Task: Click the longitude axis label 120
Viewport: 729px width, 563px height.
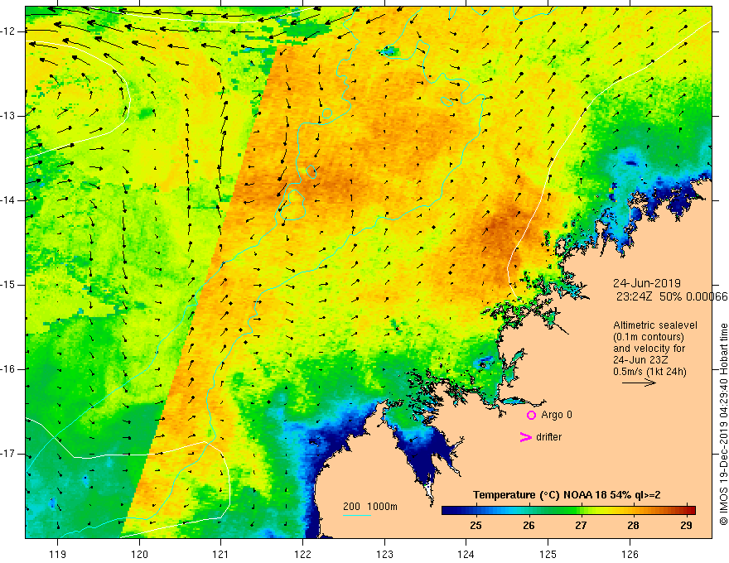Action: 139,554
